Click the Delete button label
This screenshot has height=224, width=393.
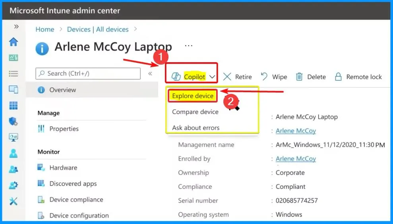pos(316,77)
